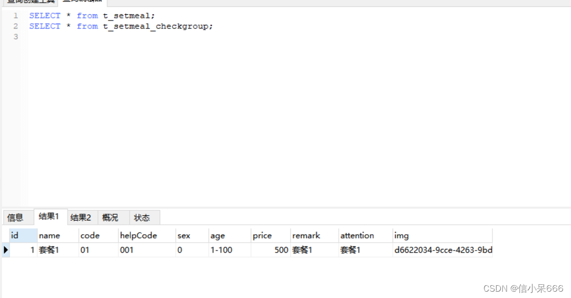Open the 结果1 results tab

click(x=49, y=217)
